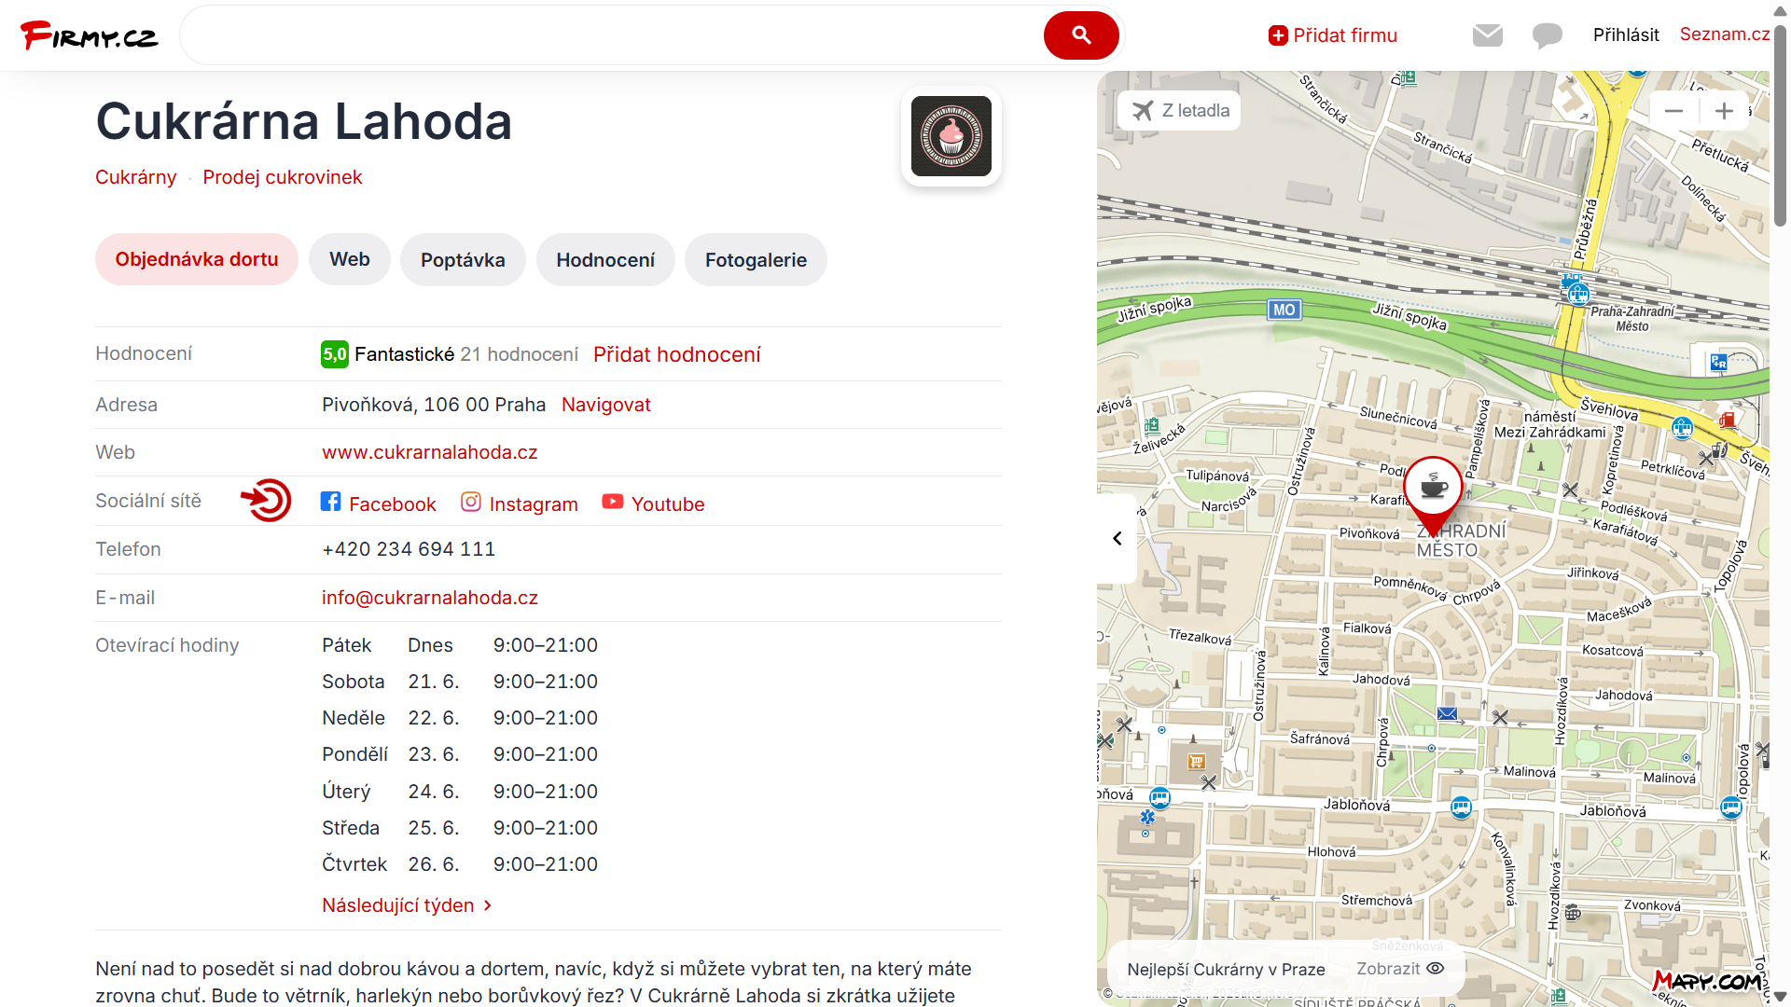This screenshot has width=1791, height=1007.
Task: Open the envelope messages icon
Action: click(x=1487, y=35)
